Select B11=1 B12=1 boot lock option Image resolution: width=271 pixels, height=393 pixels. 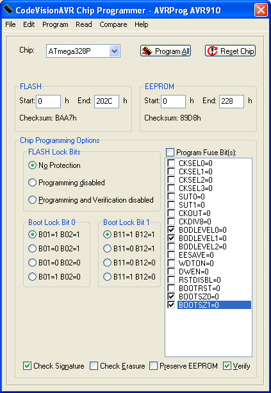tap(107, 235)
